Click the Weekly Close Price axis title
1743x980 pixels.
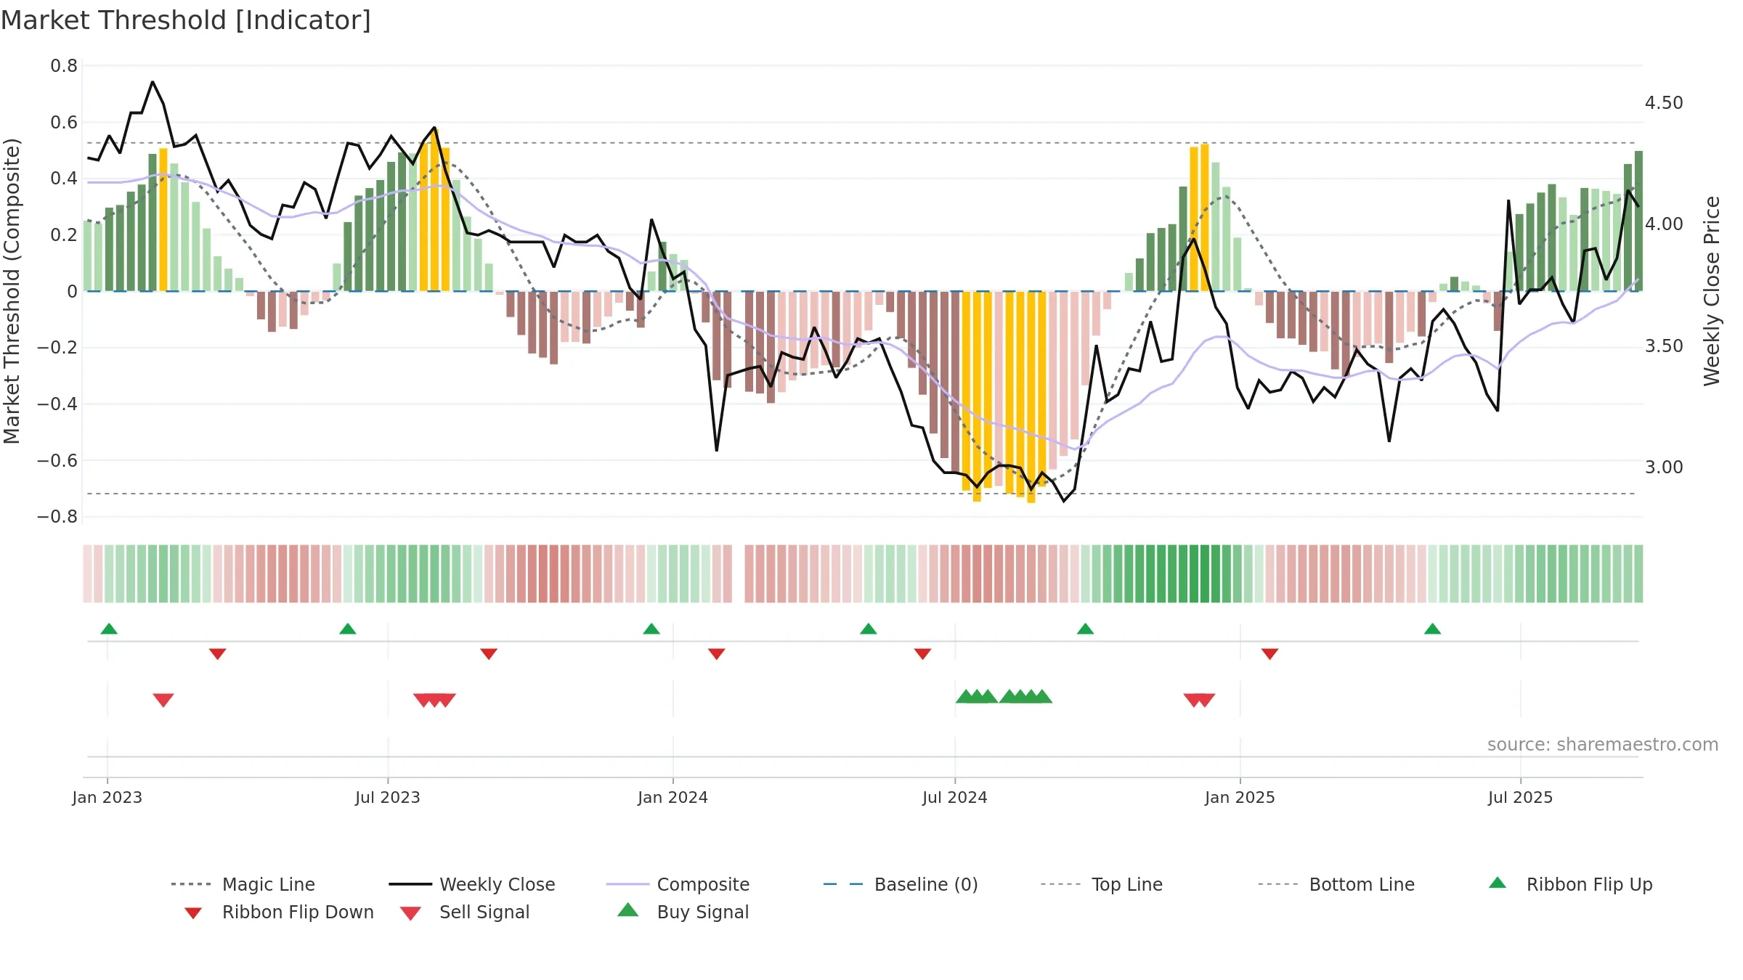(1712, 290)
